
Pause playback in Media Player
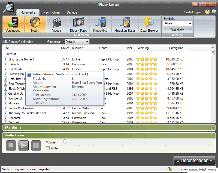tap(36, 145)
